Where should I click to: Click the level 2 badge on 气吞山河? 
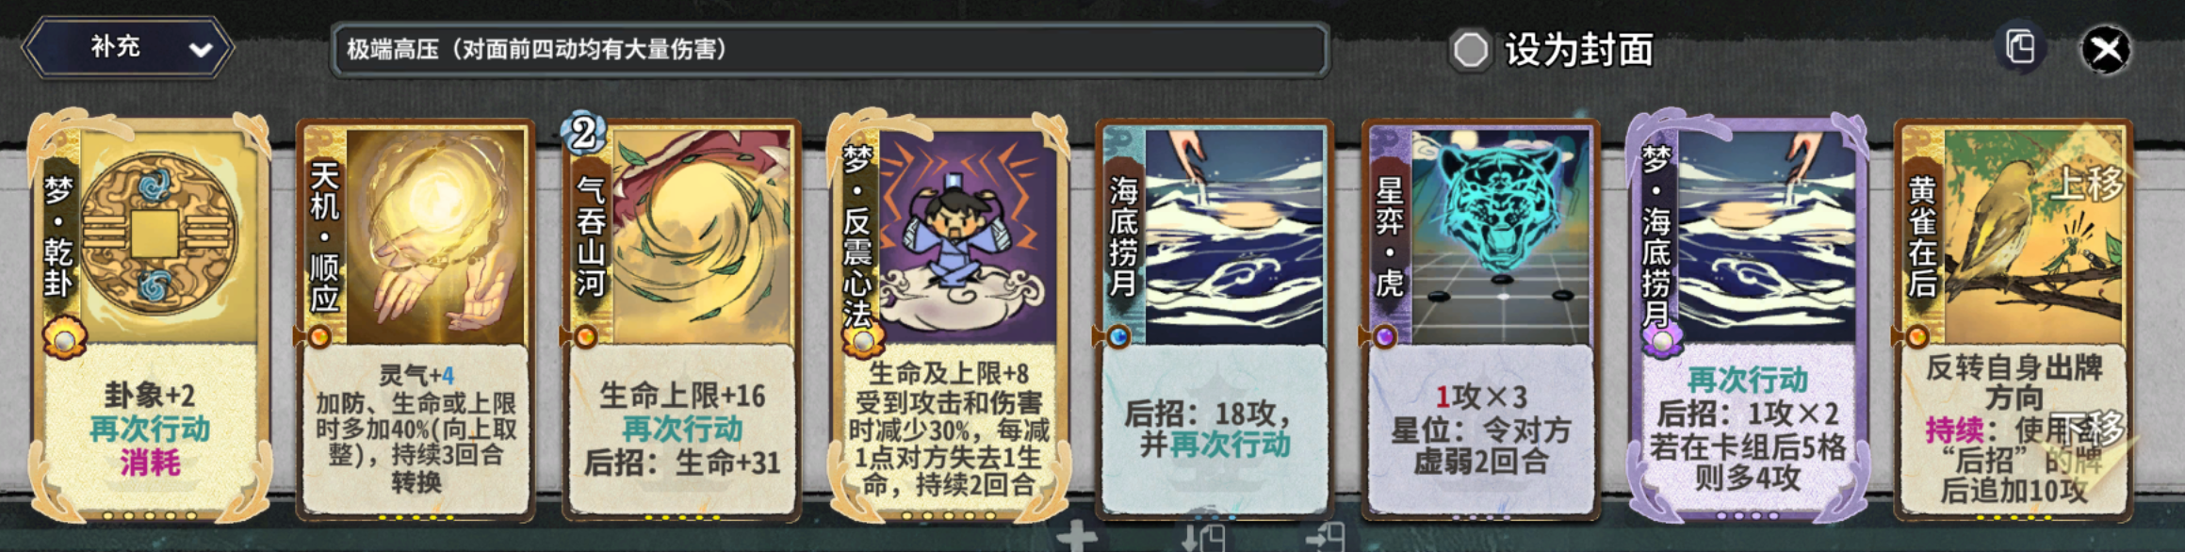[583, 134]
